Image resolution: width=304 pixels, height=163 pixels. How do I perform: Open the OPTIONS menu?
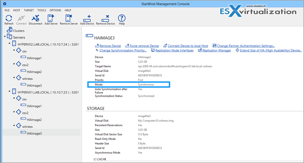tap(55, 10)
